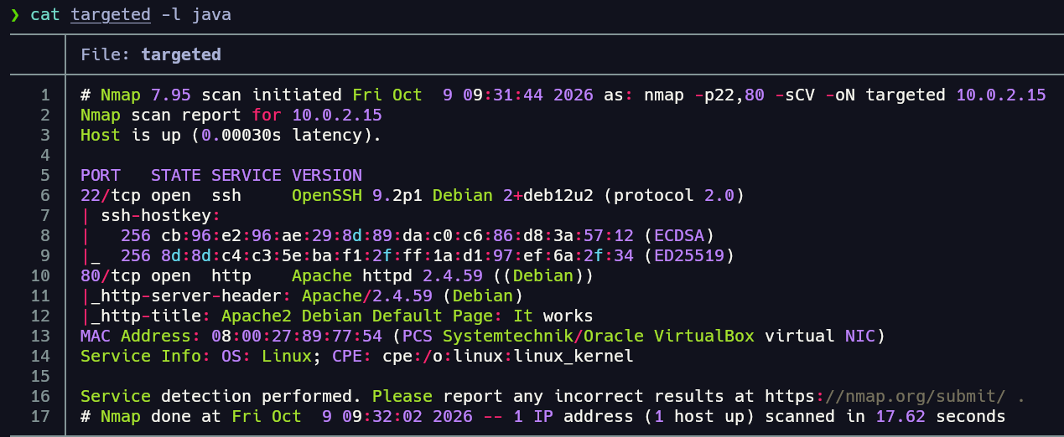
Task: Click the 'Service detection performed.' text
Action: 221,396
